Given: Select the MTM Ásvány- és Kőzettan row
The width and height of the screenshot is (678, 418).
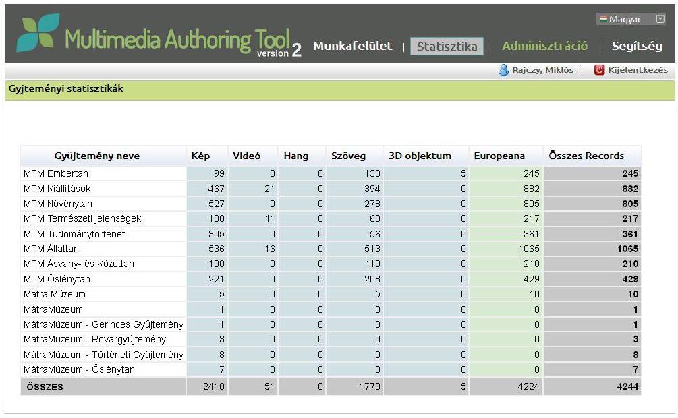Looking at the screenshot, I should pyautogui.click(x=79, y=264).
